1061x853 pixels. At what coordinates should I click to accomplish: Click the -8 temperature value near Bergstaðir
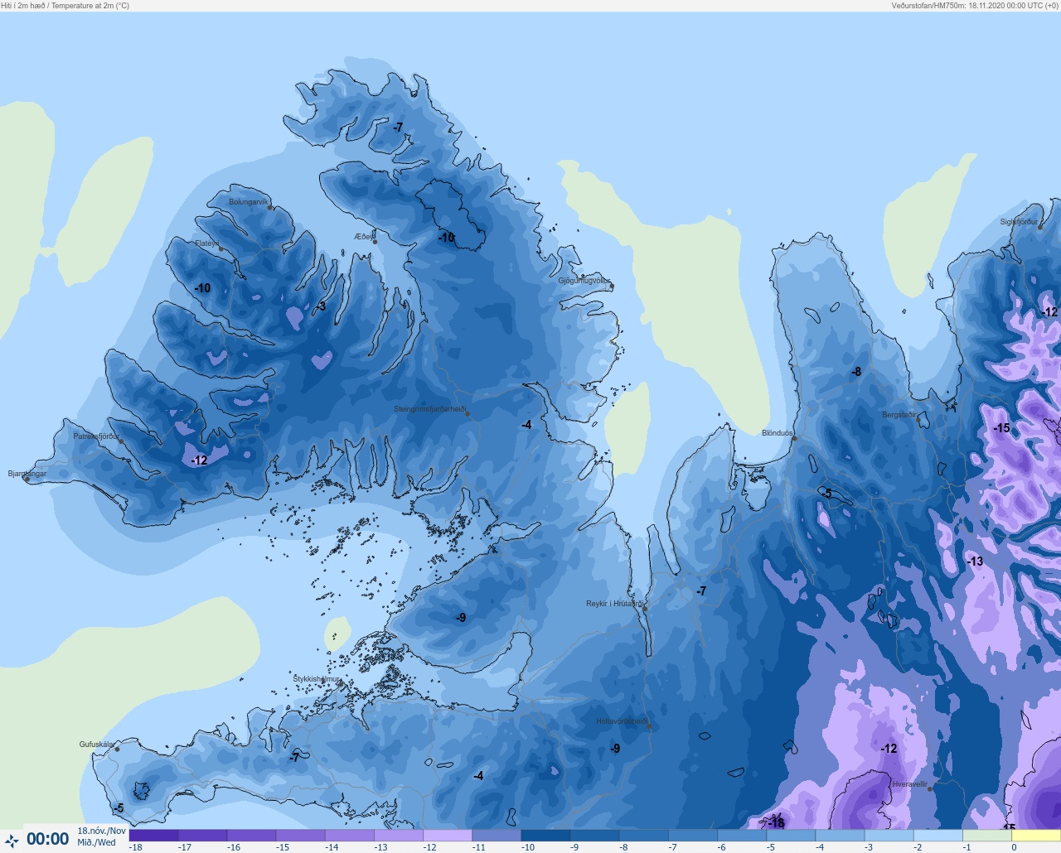pyautogui.click(x=856, y=372)
